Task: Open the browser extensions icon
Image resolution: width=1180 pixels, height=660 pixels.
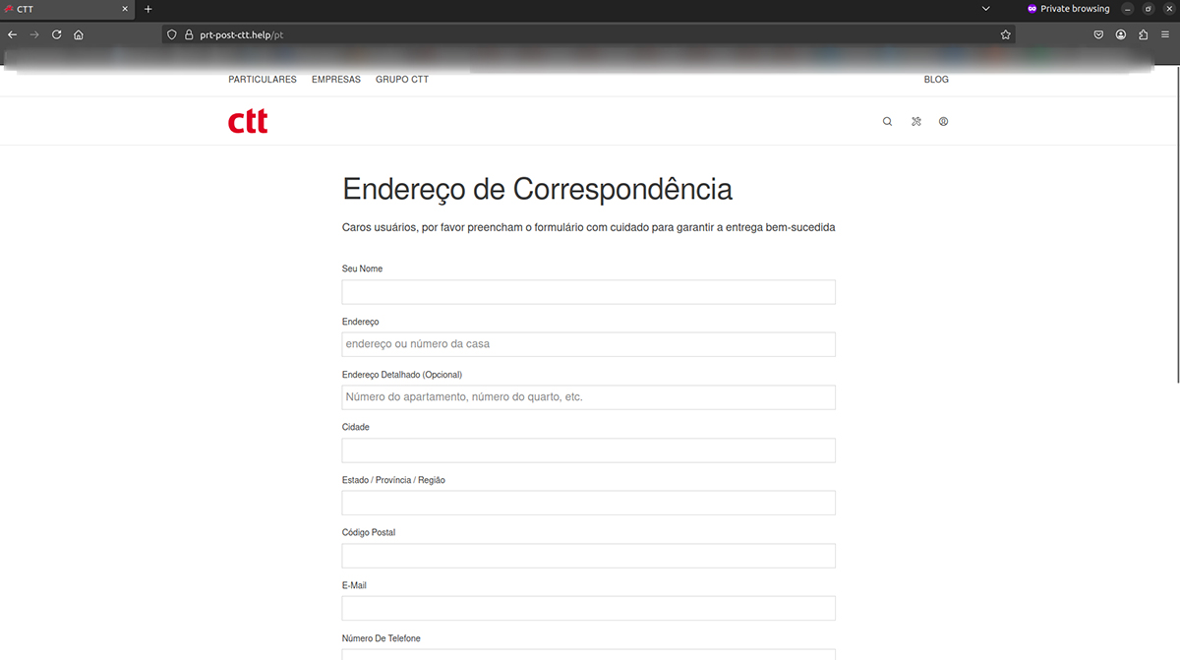Action: (x=1143, y=33)
